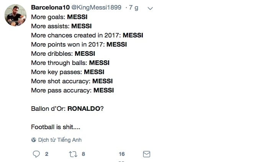Click the "More pass accuracy: MESSI" line

pyautogui.click(x=72, y=91)
